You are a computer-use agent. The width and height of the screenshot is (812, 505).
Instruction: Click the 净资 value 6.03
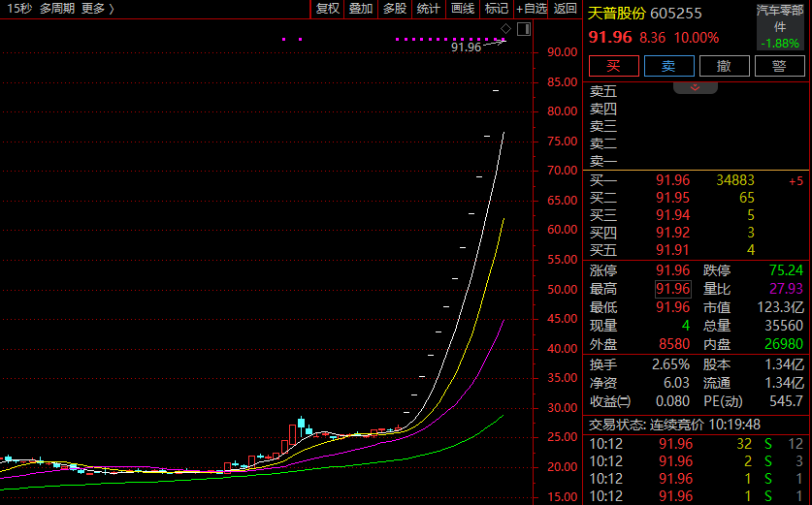(x=676, y=384)
